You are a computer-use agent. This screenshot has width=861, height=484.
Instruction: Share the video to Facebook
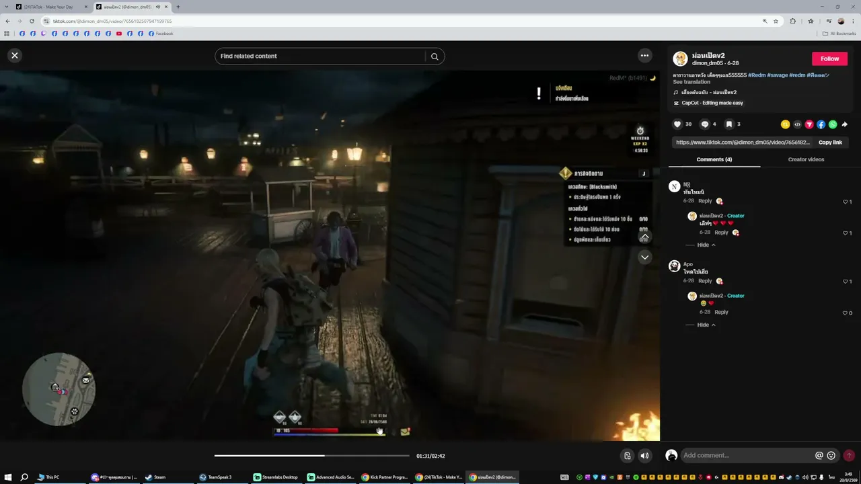point(821,124)
